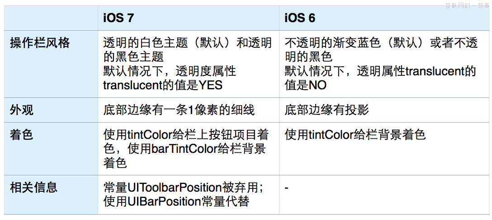This screenshot has width=492, height=220.
Task: Select the 着色 row label
Action: [x=22, y=135]
